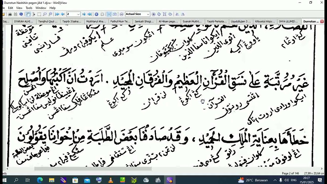
Task: Open Task View on taskbar
Action: click(x=28, y=180)
